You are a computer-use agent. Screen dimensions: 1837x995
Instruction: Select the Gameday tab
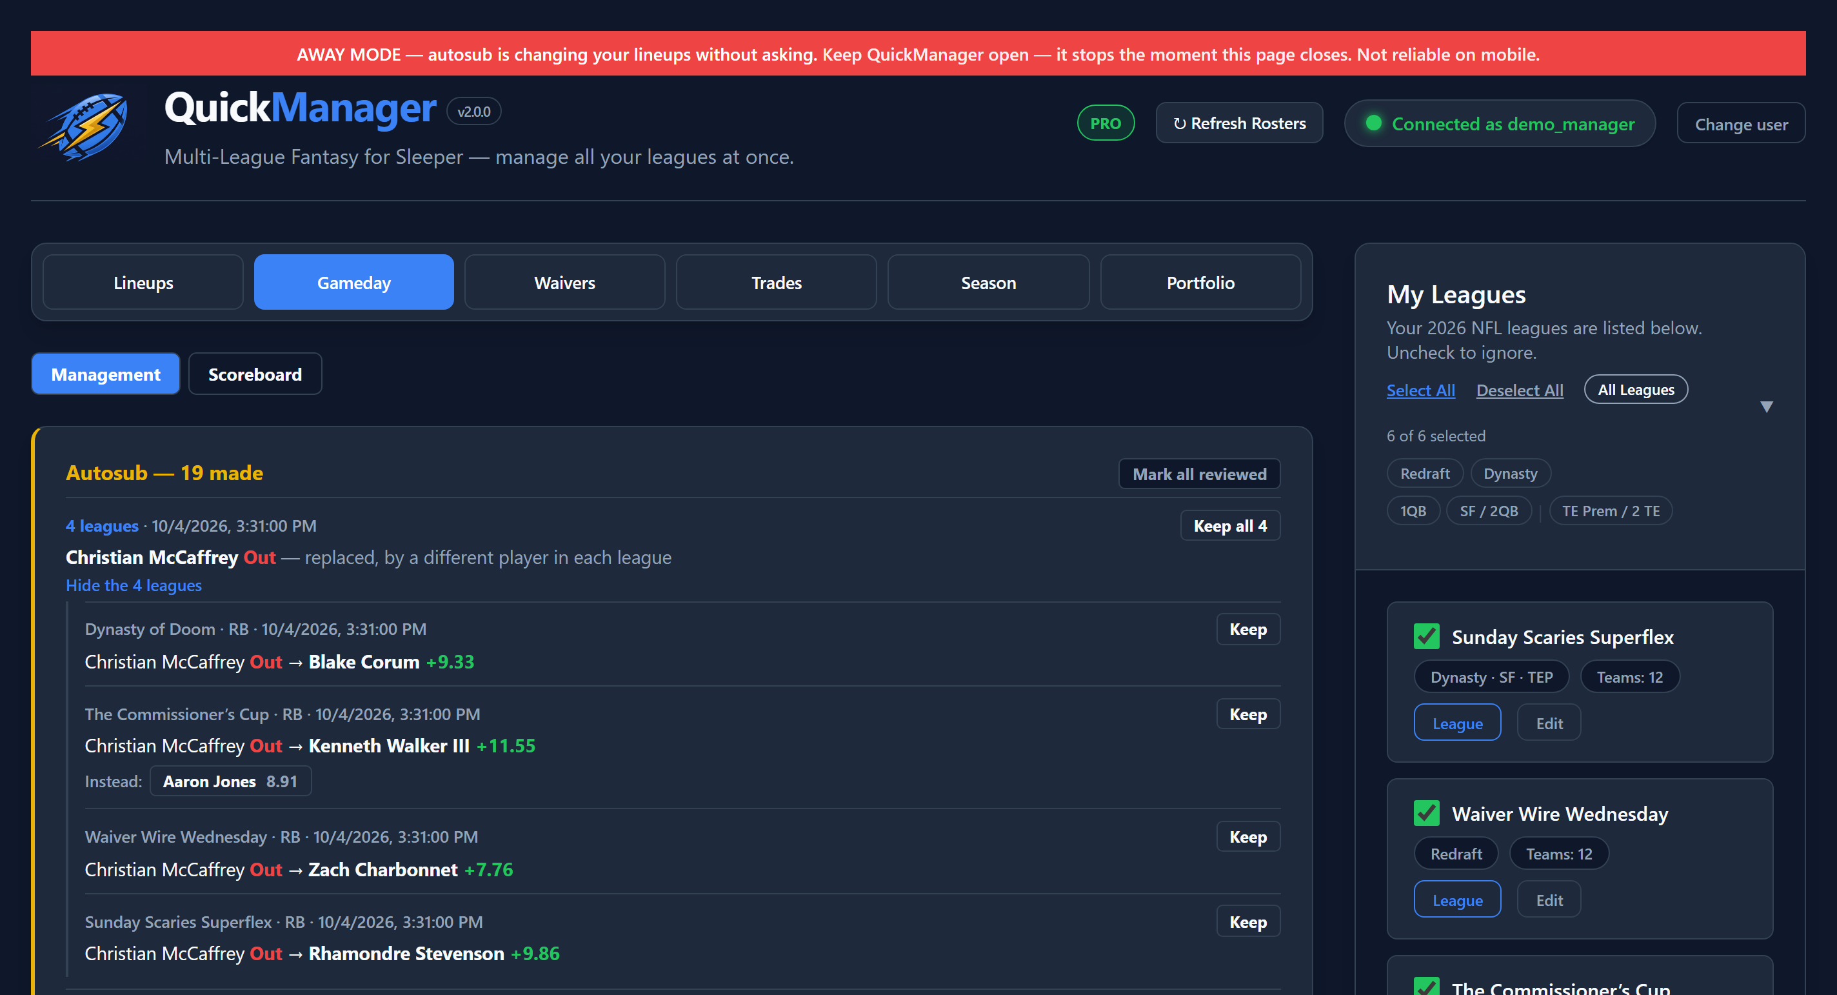(x=353, y=283)
